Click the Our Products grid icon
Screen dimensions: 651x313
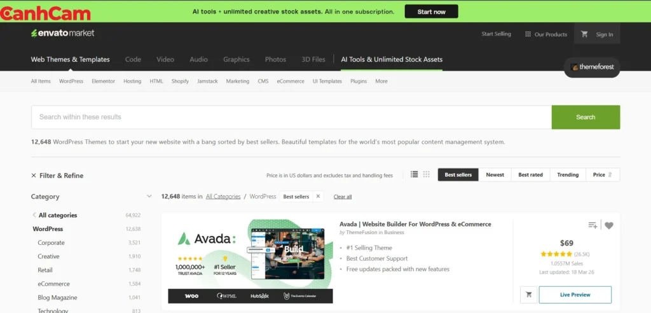click(528, 34)
